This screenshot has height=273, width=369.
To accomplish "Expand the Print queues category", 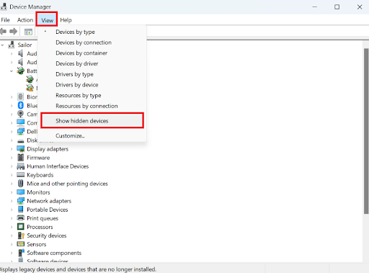I will click(x=12, y=218).
